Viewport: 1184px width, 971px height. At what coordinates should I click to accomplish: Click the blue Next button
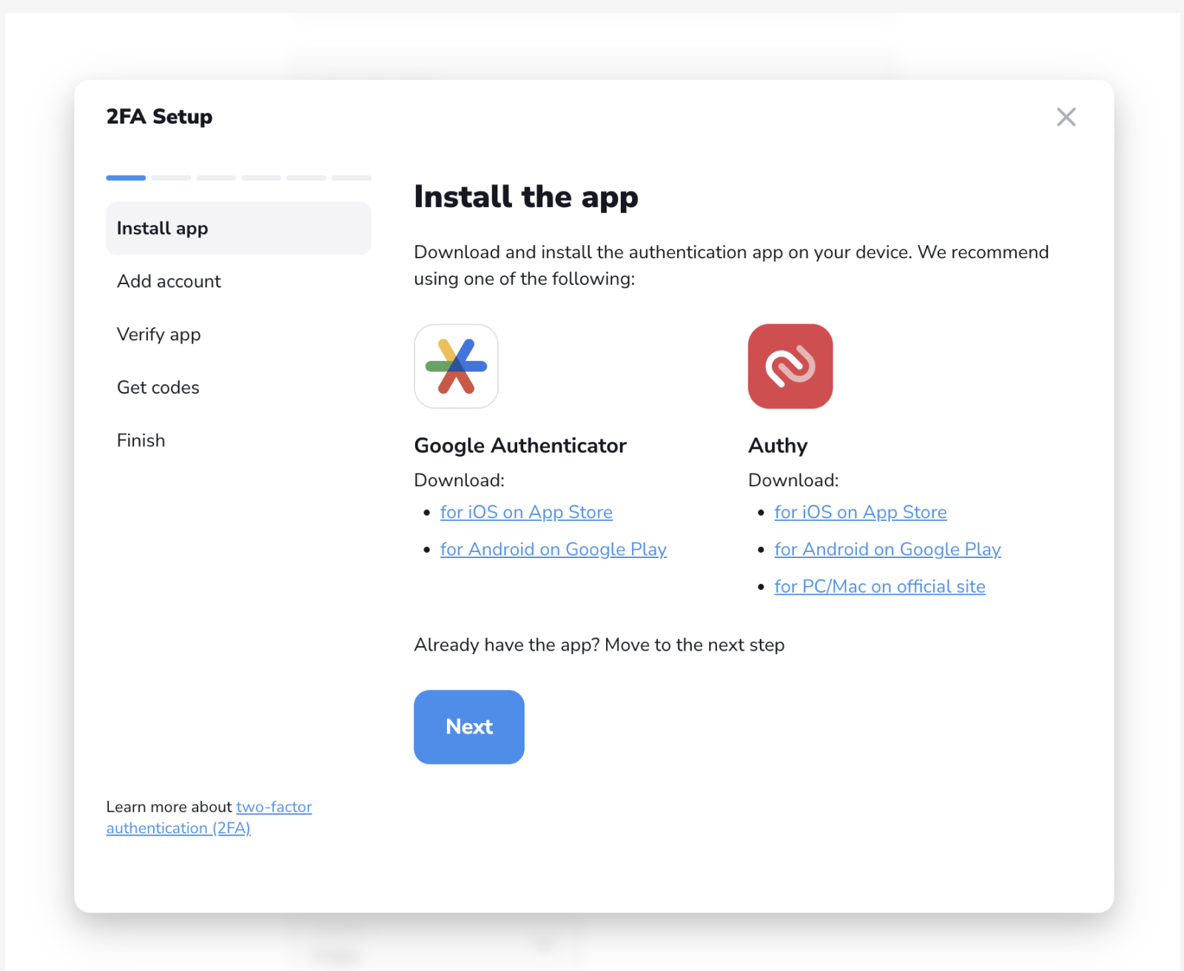pyautogui.click(x=469, y=727)
